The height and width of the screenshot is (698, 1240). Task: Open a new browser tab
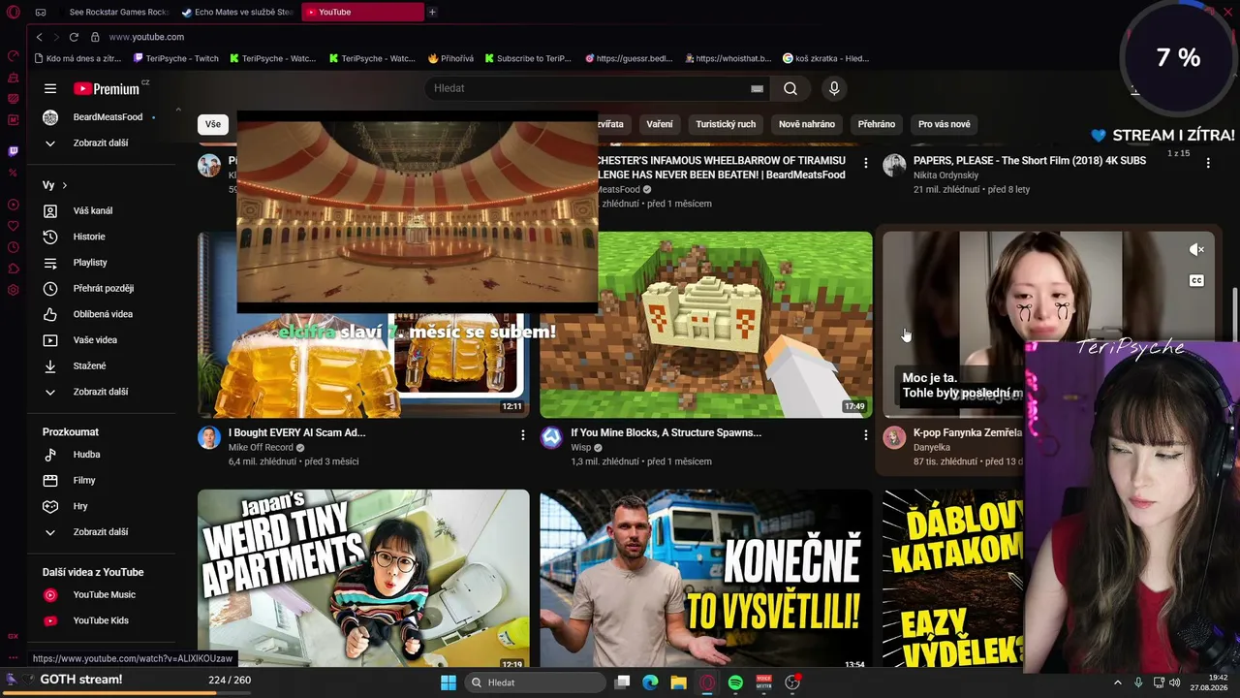(x=432, y=12)
